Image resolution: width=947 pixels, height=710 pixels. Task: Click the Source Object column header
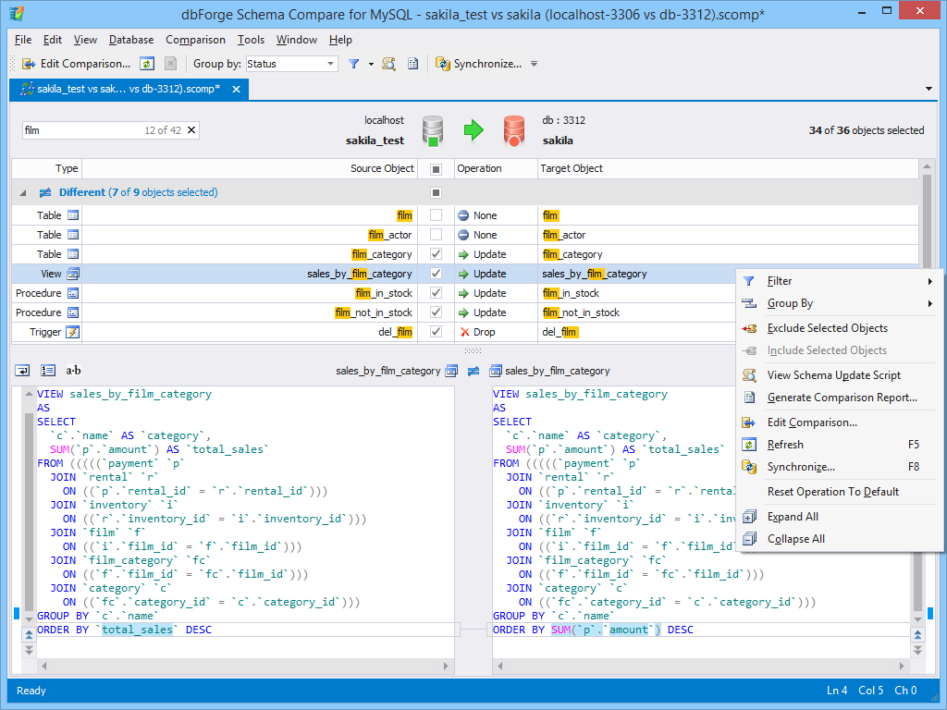(x=250, y=168)
